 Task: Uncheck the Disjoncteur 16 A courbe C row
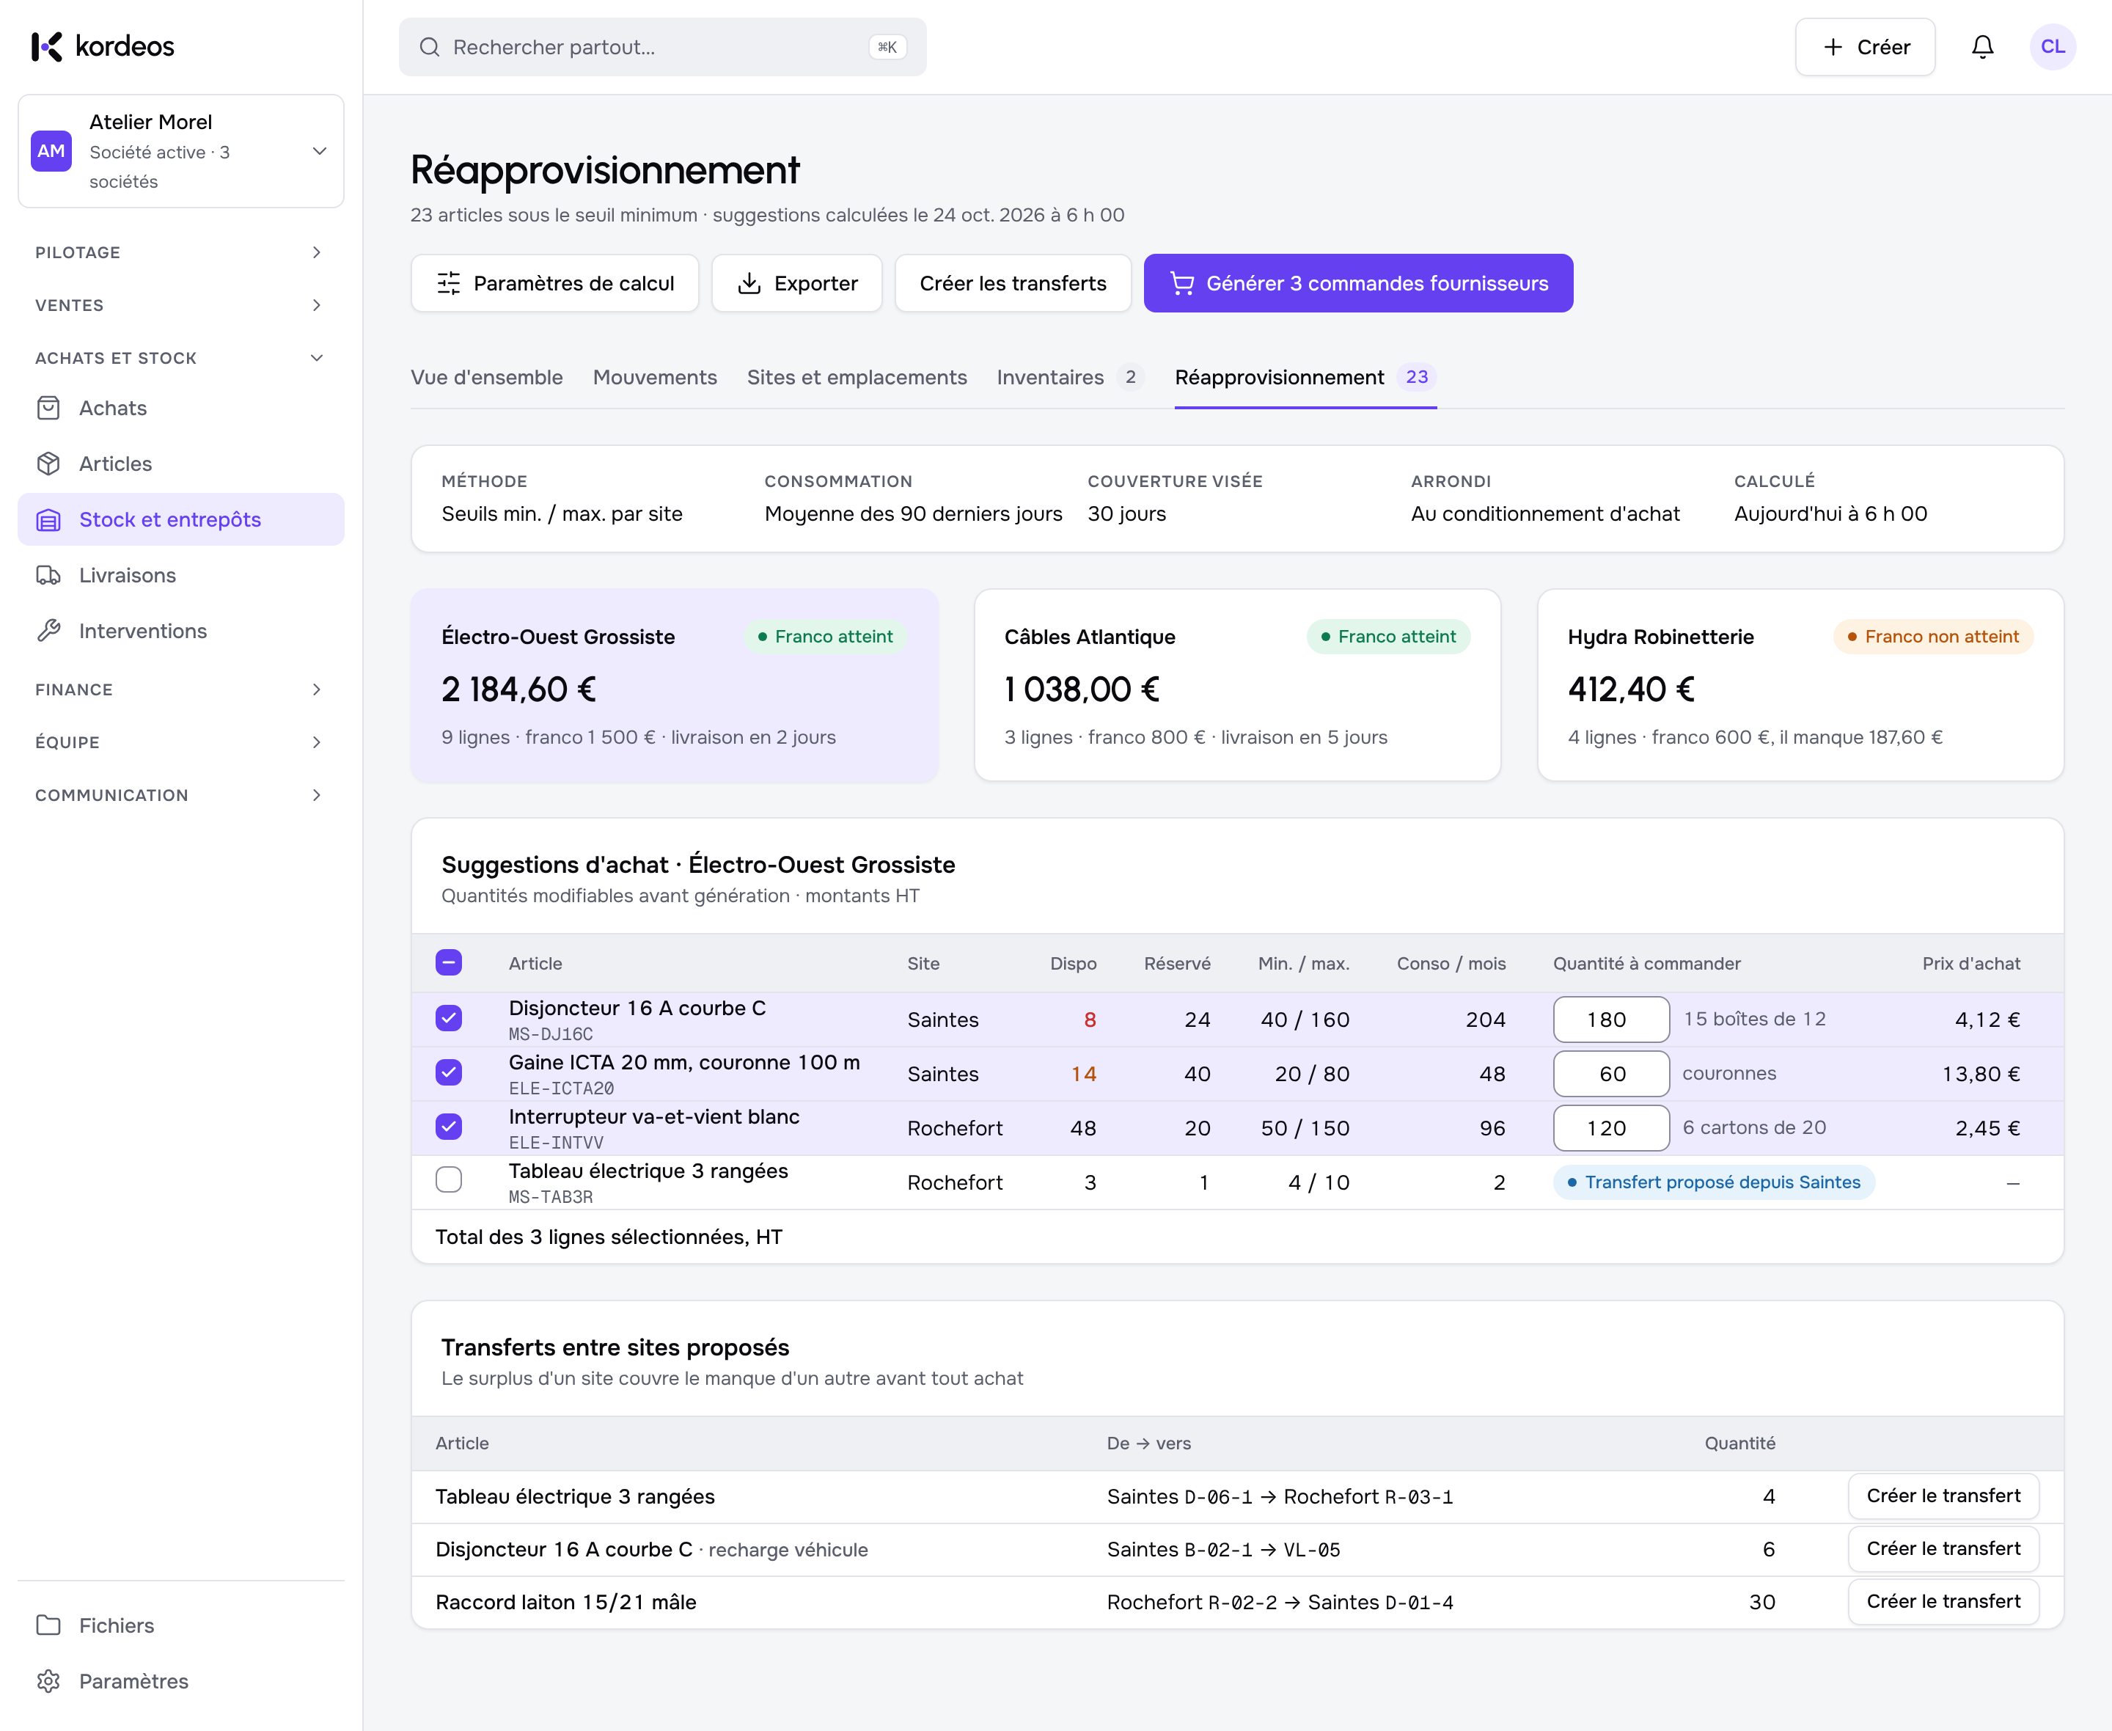click(x=449, y=1018)
